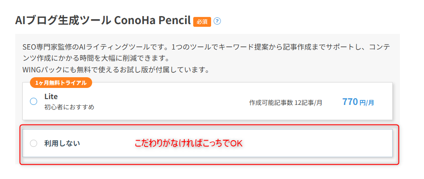
Task: Click the Lite plan name label
Action: (51, 96)
